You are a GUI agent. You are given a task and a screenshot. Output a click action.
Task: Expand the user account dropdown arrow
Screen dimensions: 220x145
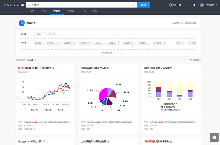click(x=216, y=5)
